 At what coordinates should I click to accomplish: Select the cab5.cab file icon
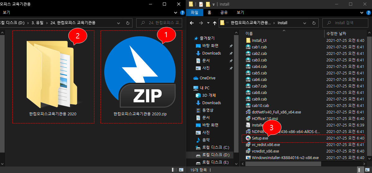(248, 73)
